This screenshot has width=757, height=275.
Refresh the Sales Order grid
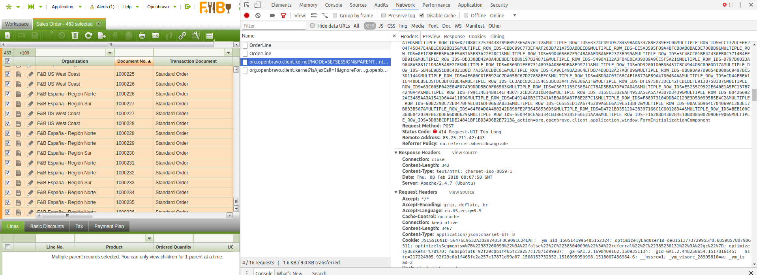(88, 36)
